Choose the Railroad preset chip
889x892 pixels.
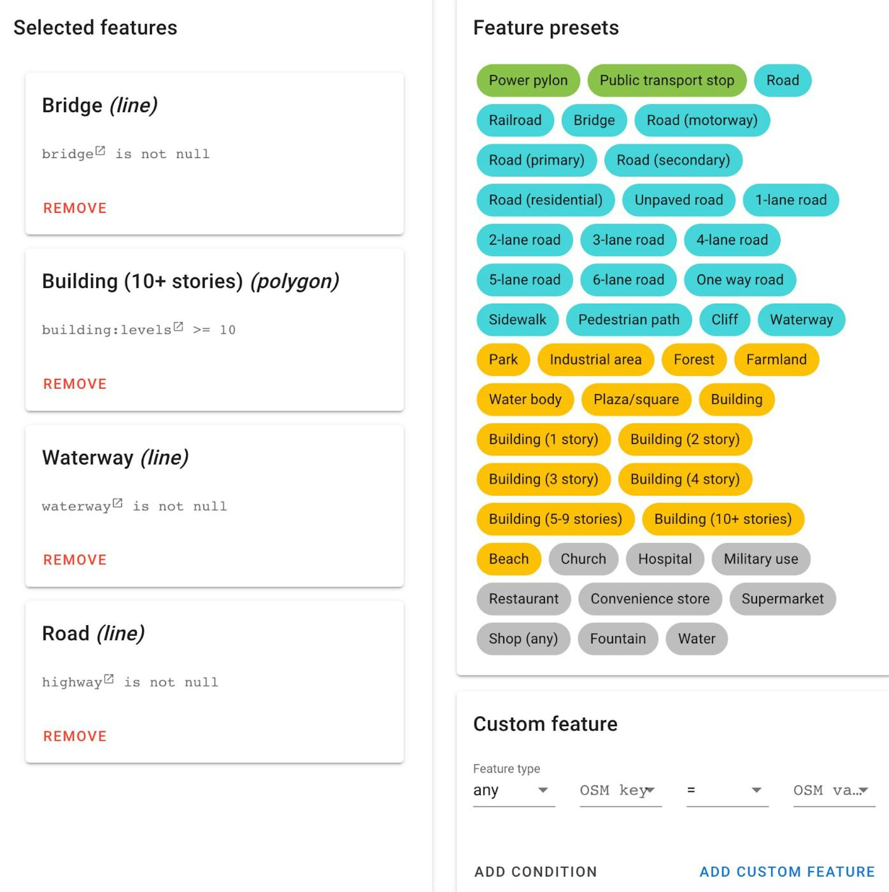tap(515, 120)
